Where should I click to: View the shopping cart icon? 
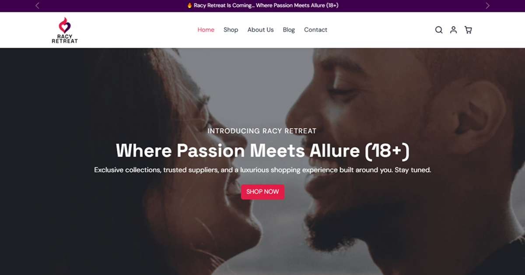tap(468, 30)
